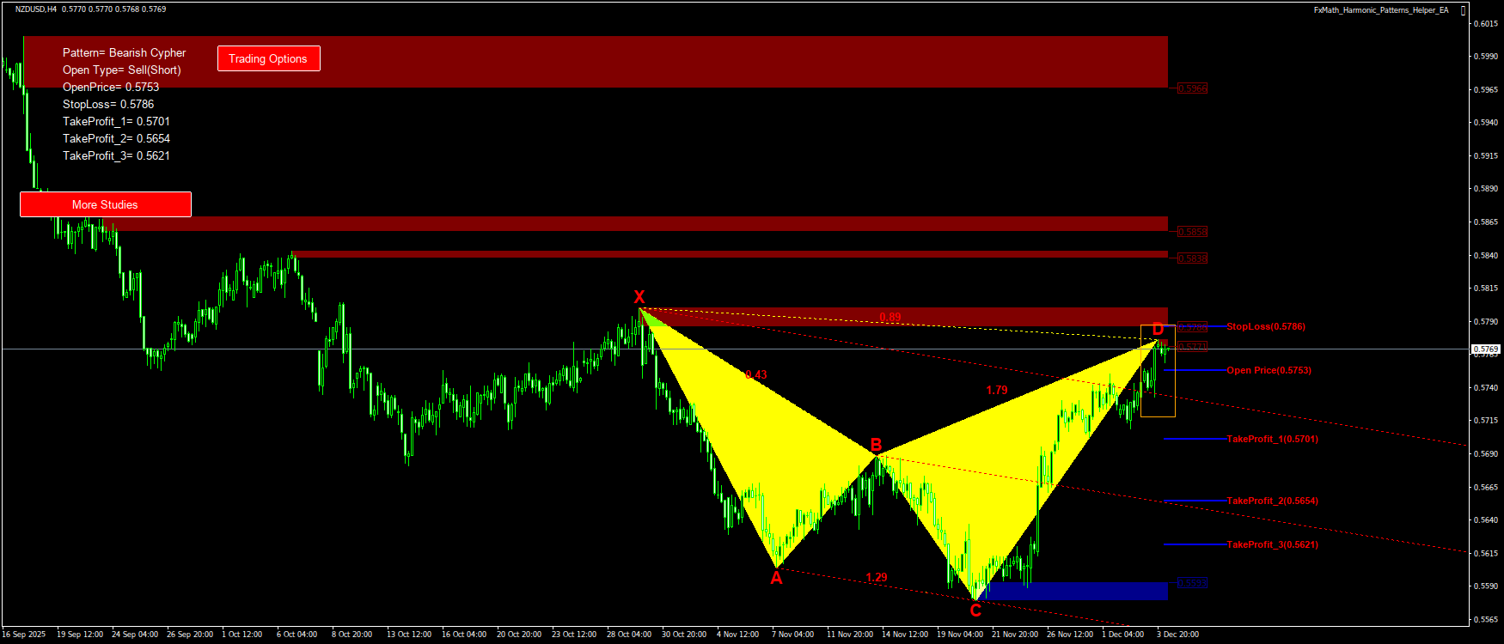This screenshot has height=644, width=1504.
Task: Select the TakeProfit_1(0.5701) line label
Action: (x=1273, y=439)
